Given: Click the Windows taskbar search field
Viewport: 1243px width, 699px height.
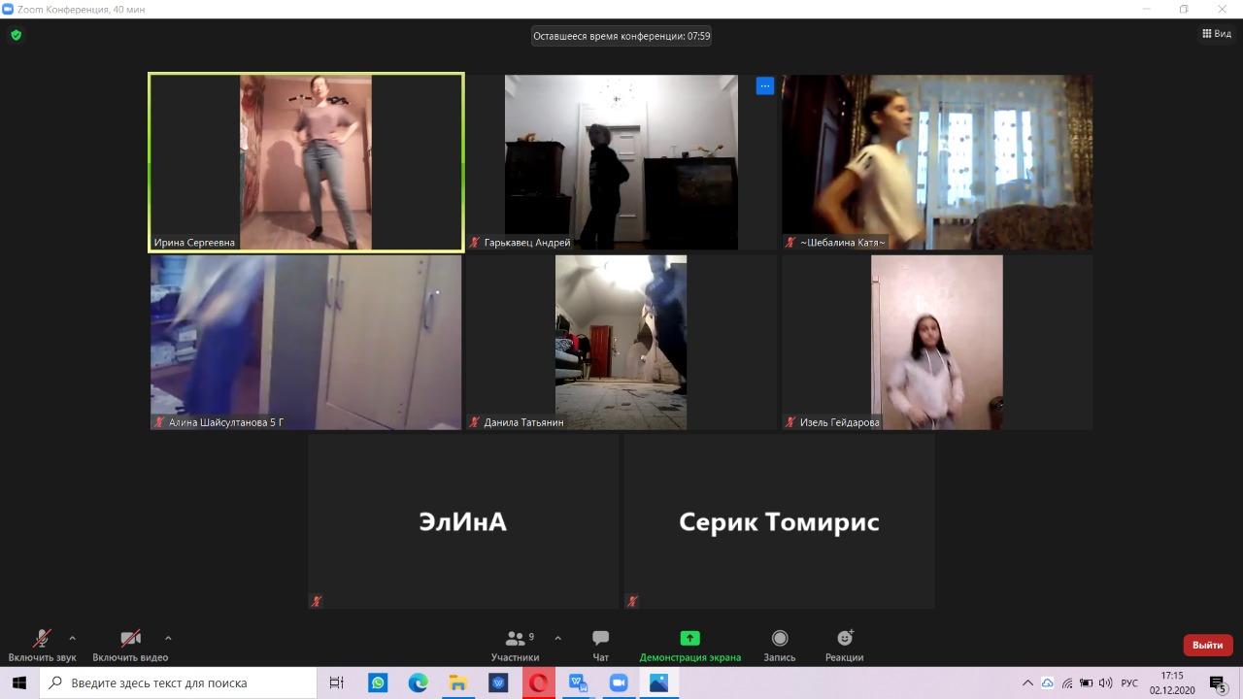Looking at the screenshot, I should coord(180,683).
